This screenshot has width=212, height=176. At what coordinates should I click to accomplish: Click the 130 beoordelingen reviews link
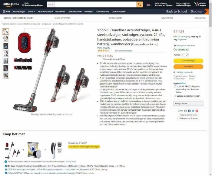click(124, 51)
